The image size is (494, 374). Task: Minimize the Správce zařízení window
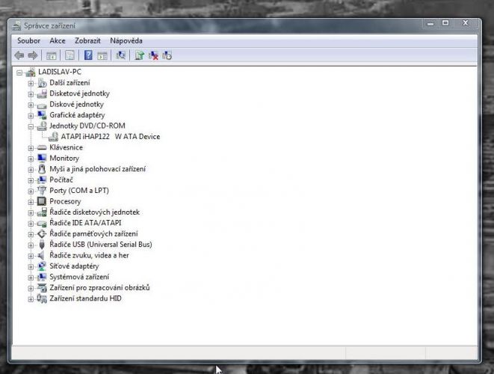[430, 23]
